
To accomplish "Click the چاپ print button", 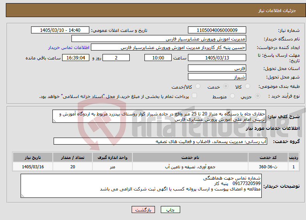I will pyautogui.click(x=170, y=210).
